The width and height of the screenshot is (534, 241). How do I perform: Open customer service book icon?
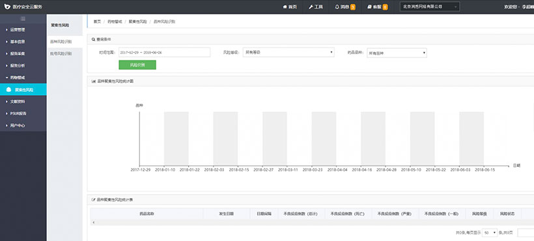pos(369,7)
